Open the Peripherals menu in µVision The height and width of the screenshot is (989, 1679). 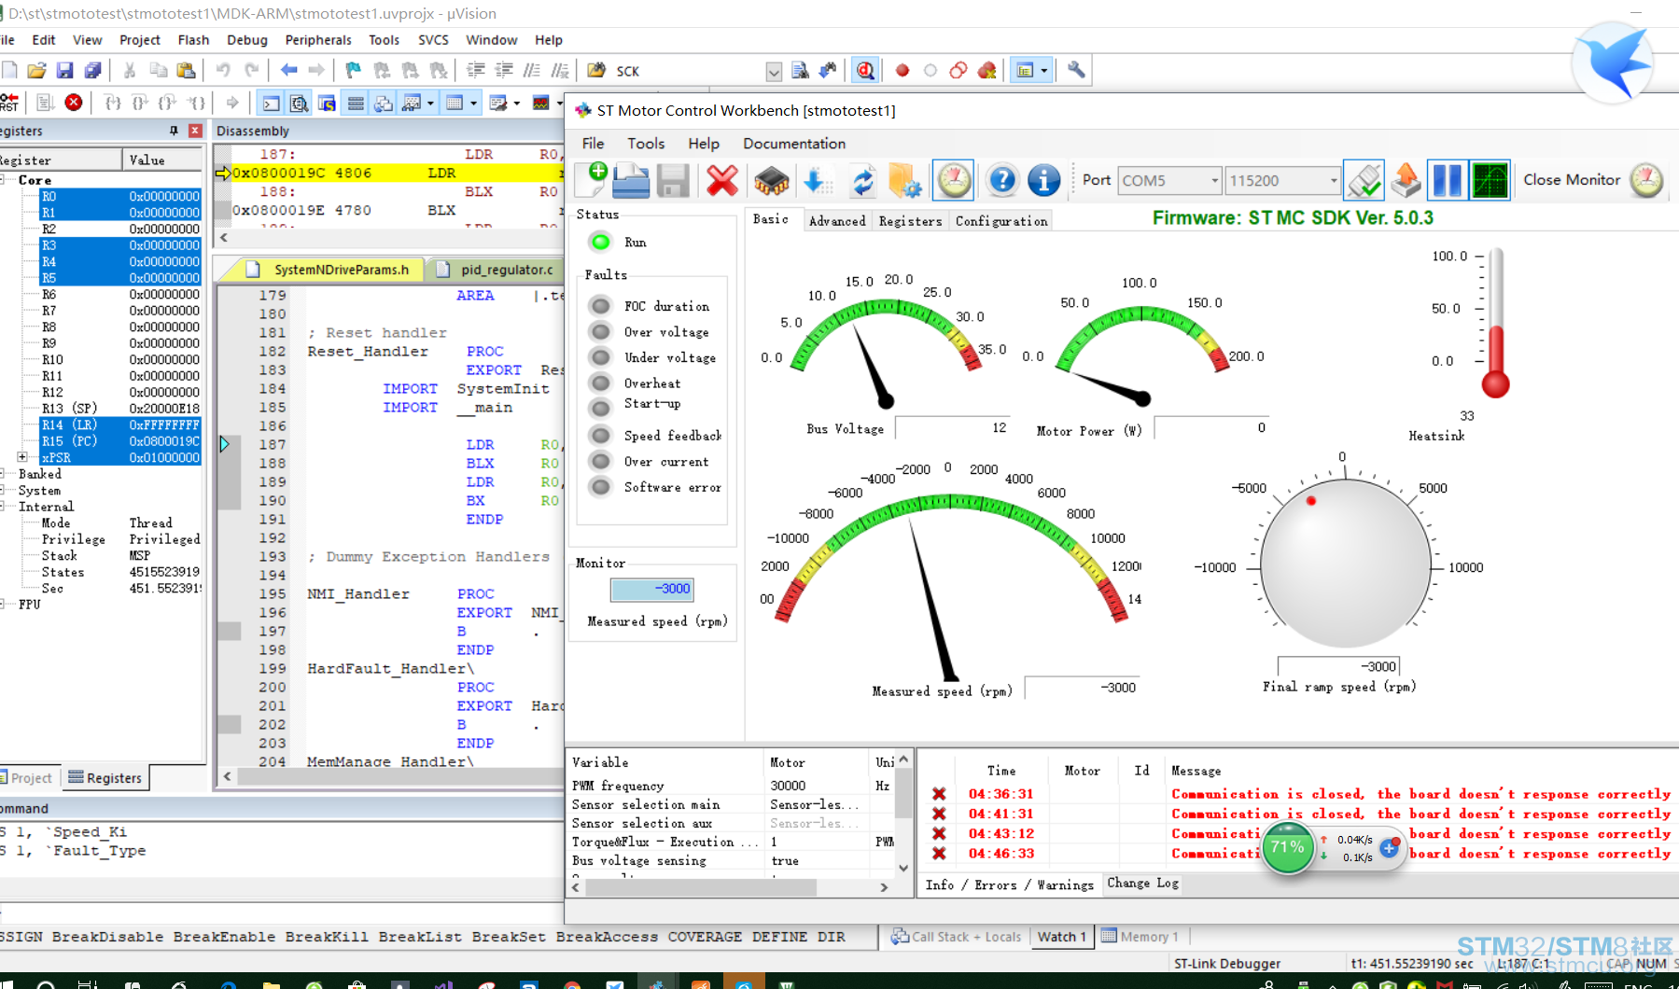pyautogui.click(x=318, y=40)
